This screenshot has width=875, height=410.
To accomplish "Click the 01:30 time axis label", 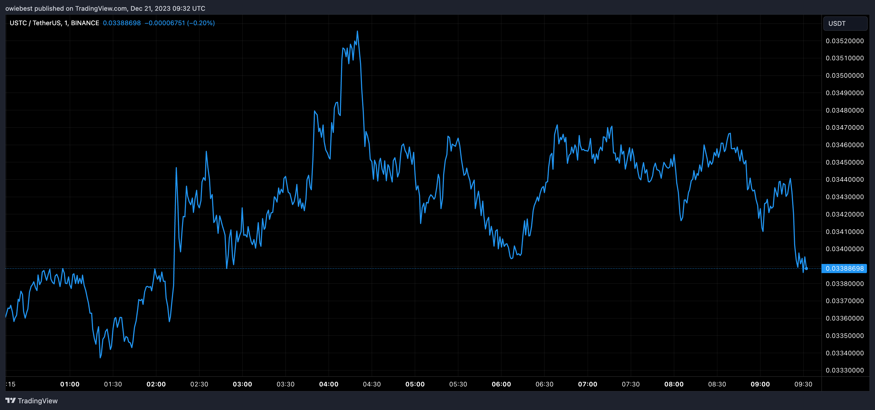I will (113, 384).
